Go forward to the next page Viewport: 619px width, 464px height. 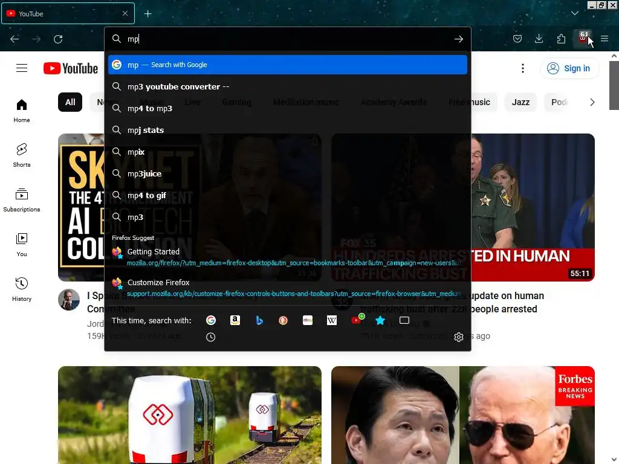pos(36,39)
